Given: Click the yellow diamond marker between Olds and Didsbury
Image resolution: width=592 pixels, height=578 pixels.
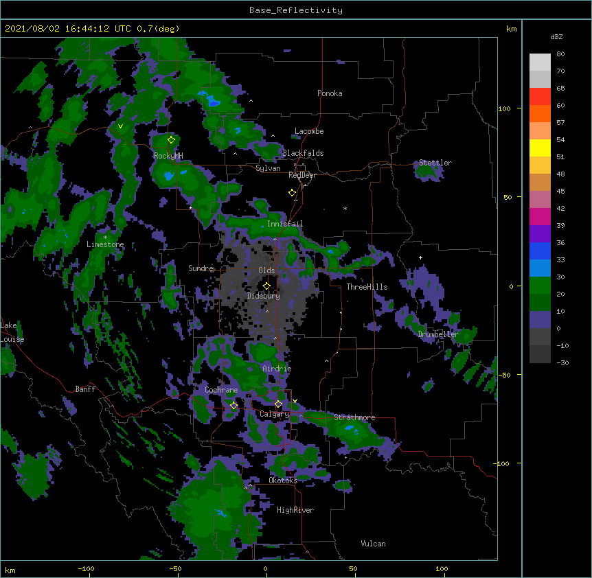Looking at the screenshot, I should tap(266, 286).
